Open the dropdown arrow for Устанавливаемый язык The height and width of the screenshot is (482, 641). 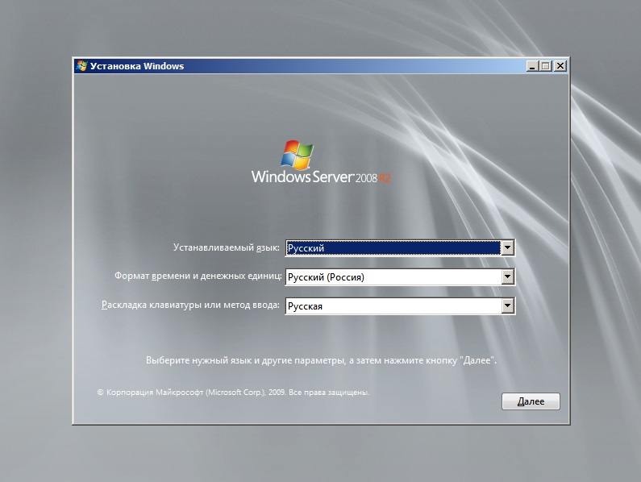pos(507,247)
